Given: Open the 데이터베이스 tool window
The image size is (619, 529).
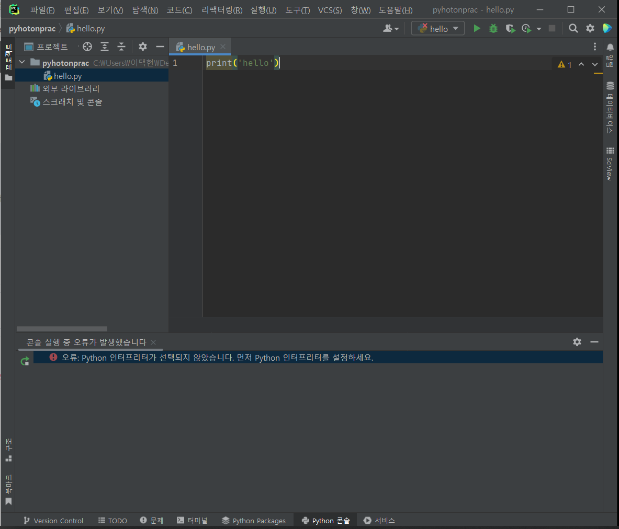Looking at the screenshot, I should tap(610, 107).
